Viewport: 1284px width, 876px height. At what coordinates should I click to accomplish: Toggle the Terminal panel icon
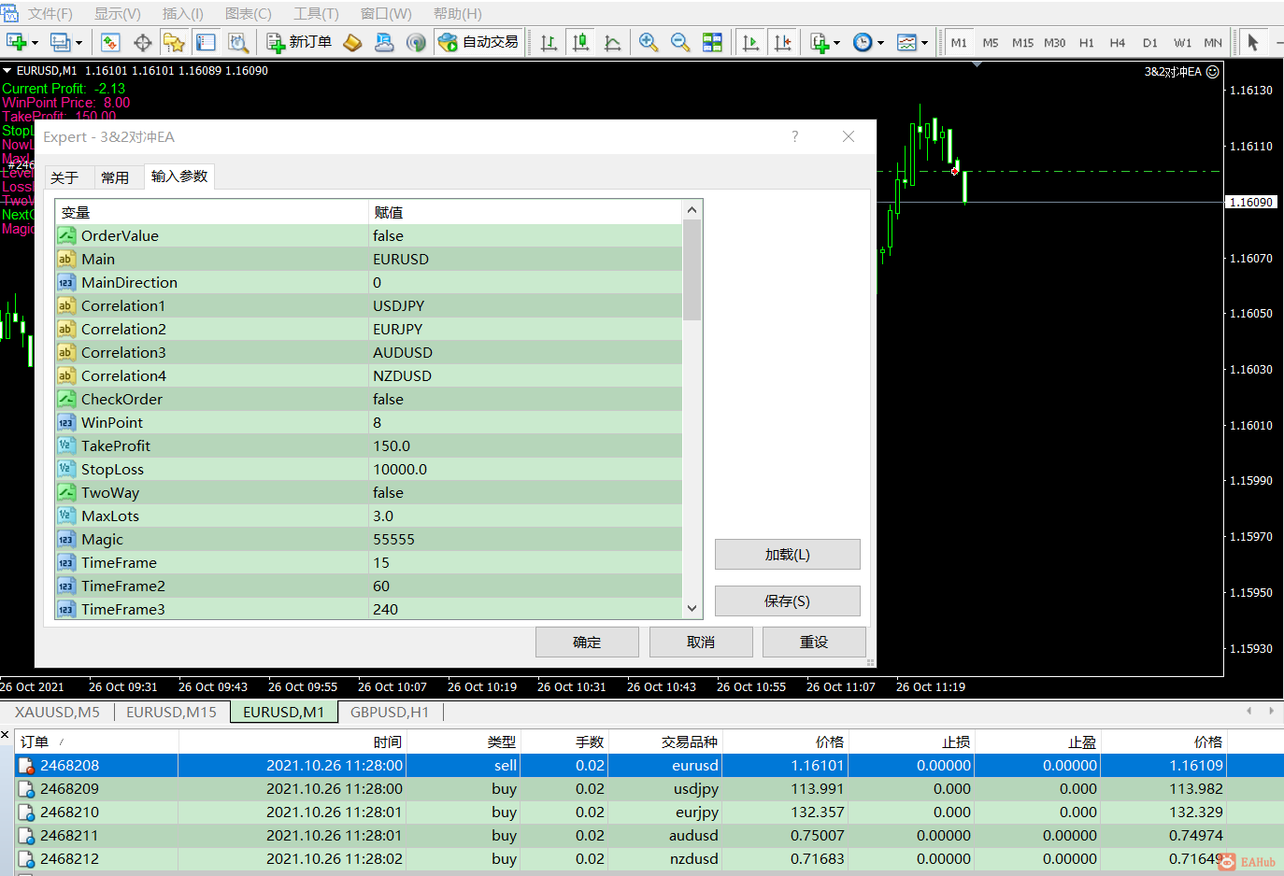[206, 42]
